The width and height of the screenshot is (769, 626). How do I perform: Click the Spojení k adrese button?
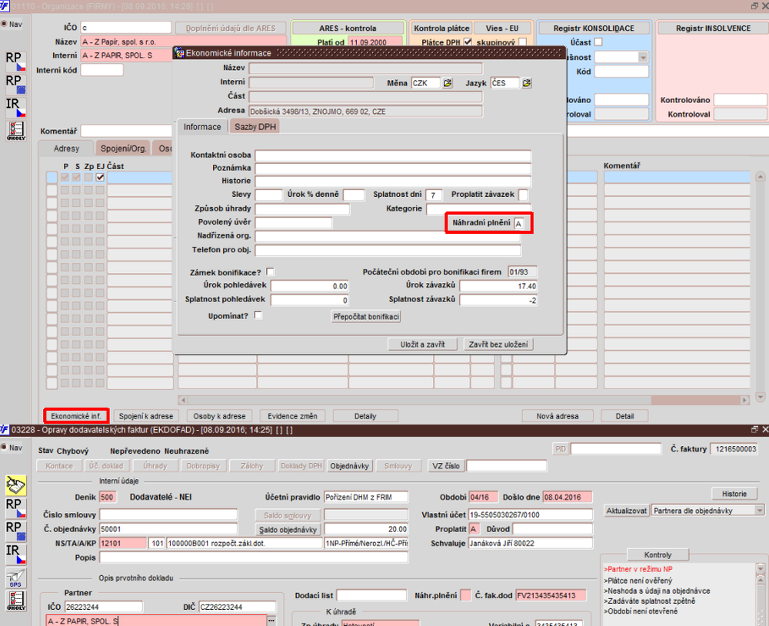(146, 416)
